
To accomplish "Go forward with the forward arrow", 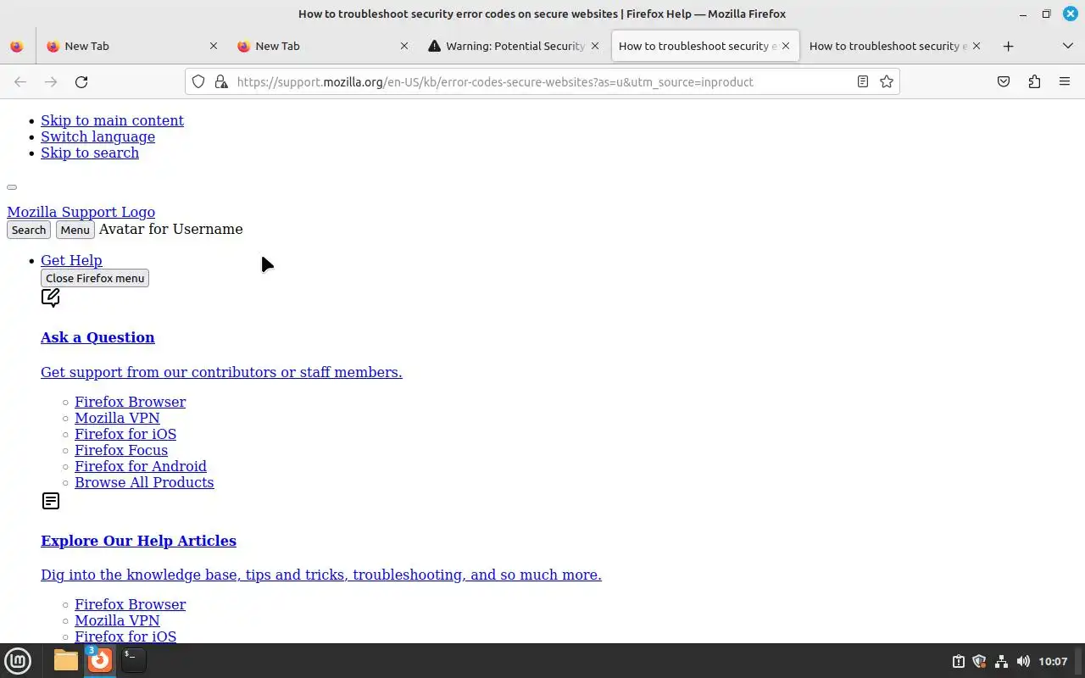I will (x=51, y=81).
